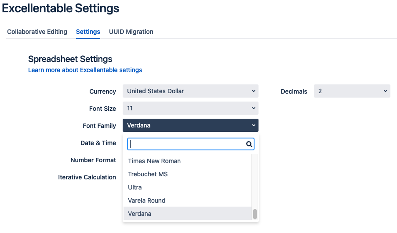The width and height of the screenshot is (397, 233).
Task: Click the Currency dropdown chevron arrow
Action: click(x=253, y=91)
